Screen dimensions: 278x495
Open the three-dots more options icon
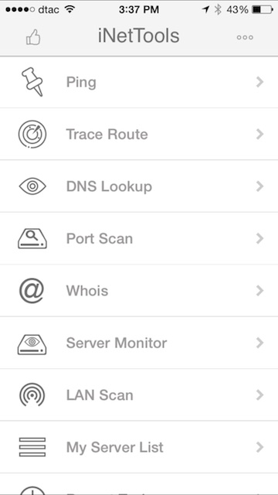[x=245, y=38]
